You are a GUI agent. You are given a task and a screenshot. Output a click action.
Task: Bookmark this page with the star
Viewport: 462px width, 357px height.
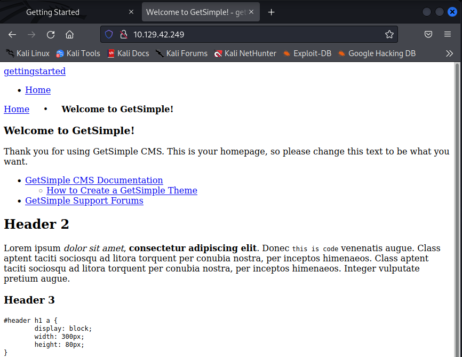point(389,34)
